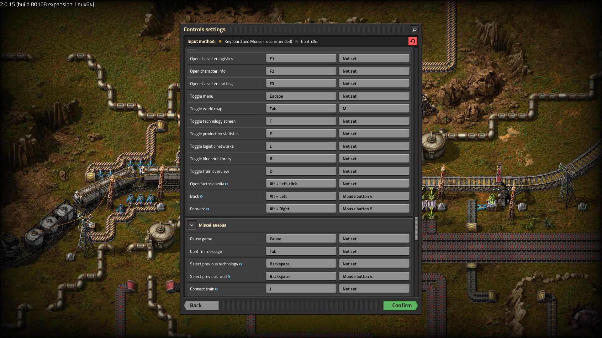Change F3 binding for Open character crafting
Viewport: 602px width, 338px height.
[301, 84]
